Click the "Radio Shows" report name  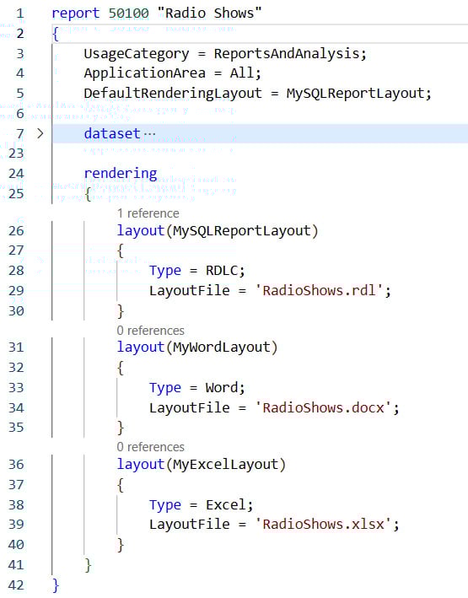[x=209, y=13]
